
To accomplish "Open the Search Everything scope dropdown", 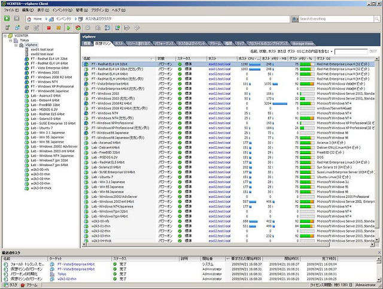I will point(295,19).
